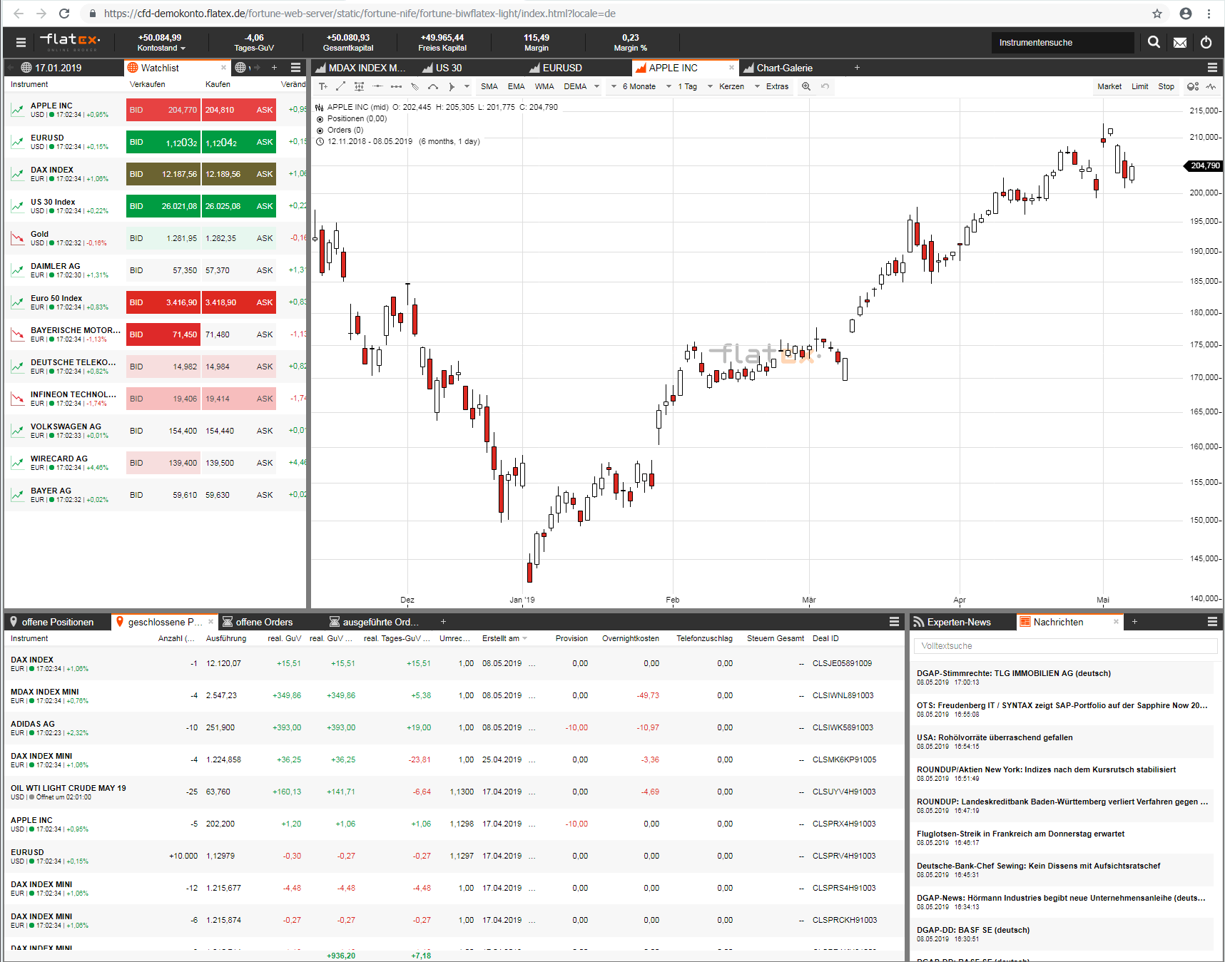Select the arc curve drawing tool
1225x962 pixels.
click(433, 86)
